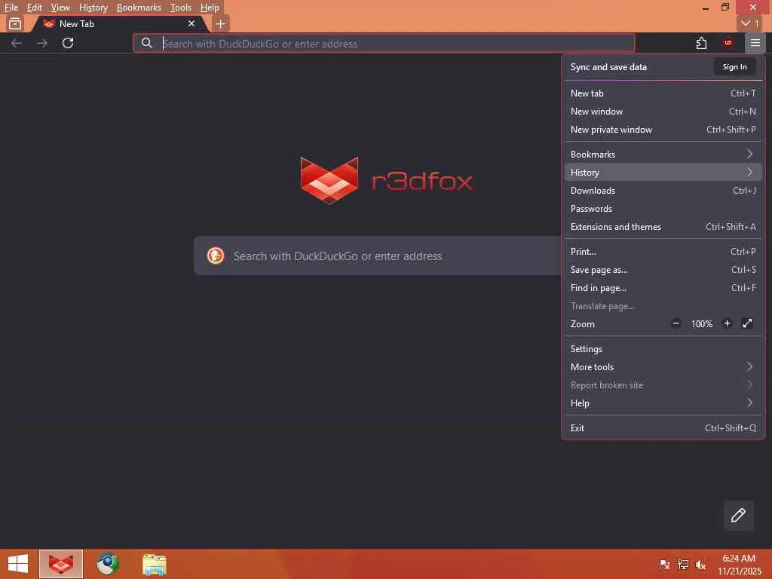Click Sync and save data

point(608,67)
